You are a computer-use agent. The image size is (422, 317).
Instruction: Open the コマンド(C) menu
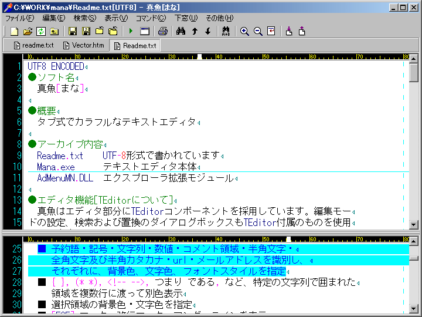[x=151, y=18]
